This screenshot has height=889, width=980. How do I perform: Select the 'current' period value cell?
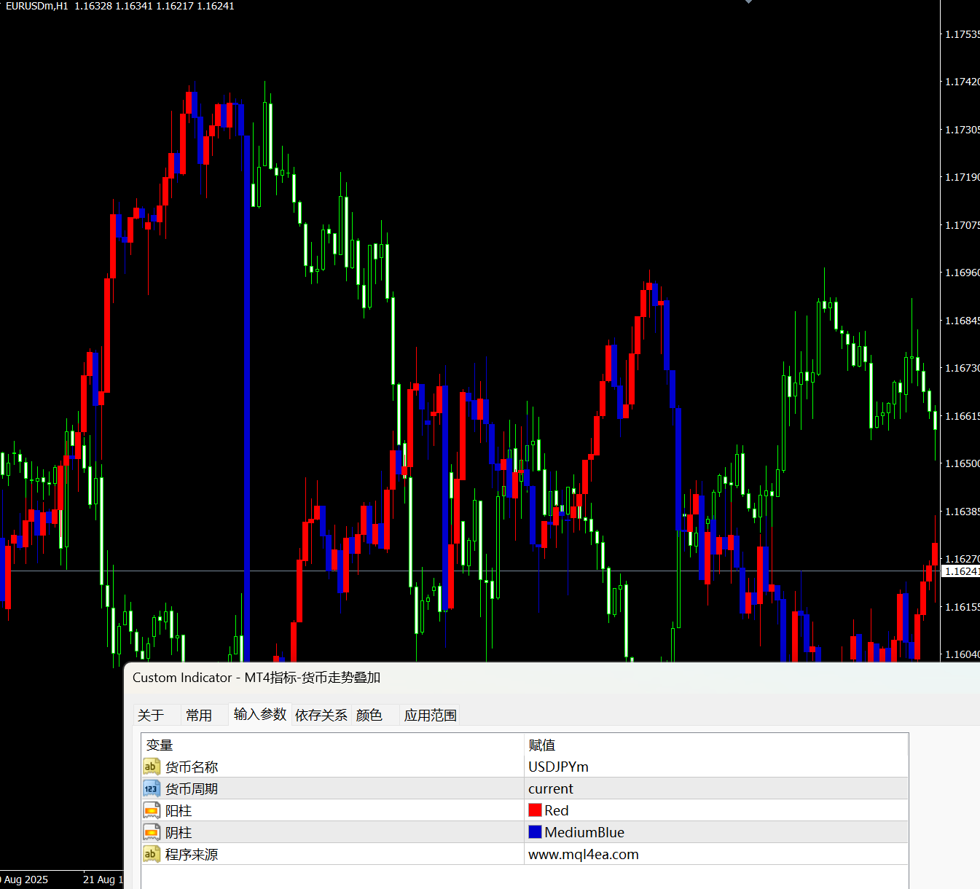(x=714, y=788)
